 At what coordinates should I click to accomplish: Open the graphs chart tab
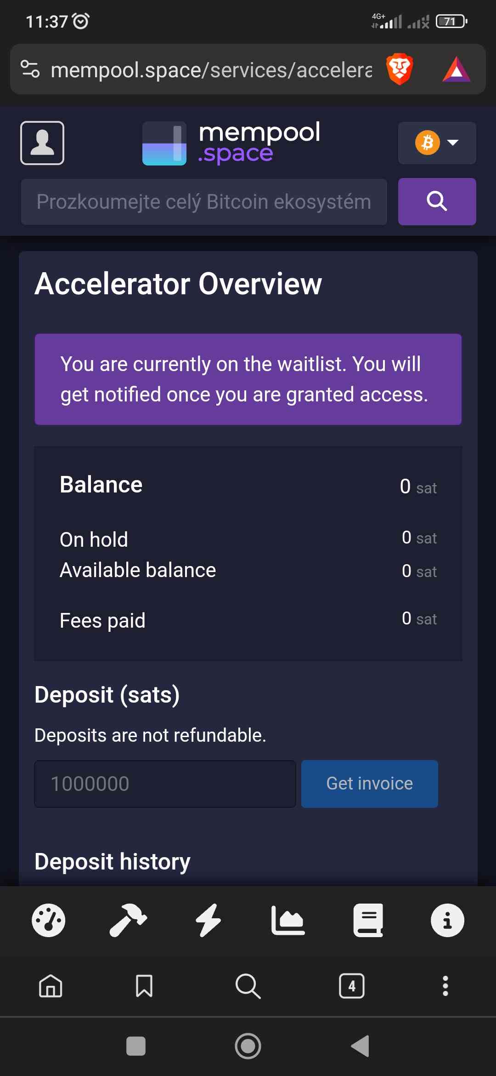[x=288, y=920]
